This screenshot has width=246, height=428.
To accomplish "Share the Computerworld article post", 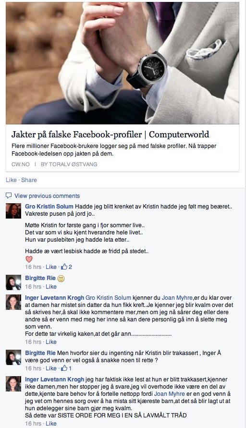I will (x=29, y=180).
